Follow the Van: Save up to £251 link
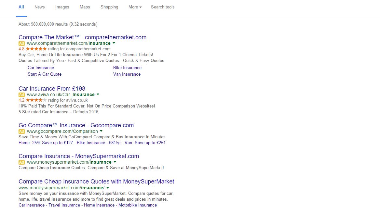 [145, 143]
